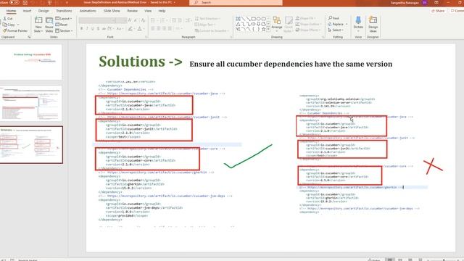This screenshot has width=464, height=261.
Task: Click the font color button
Action: click(x=140, y=29)
